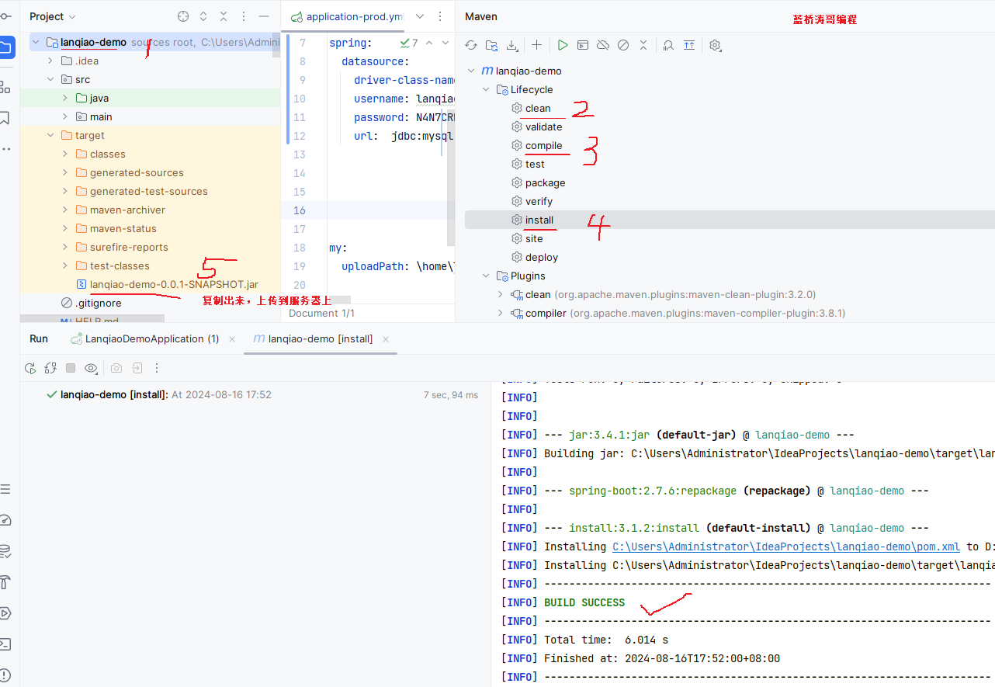The width and height of the screenshot is (995, 687).
Task: Close the lanqiao-demo [install] run tab
Action: 386,338
